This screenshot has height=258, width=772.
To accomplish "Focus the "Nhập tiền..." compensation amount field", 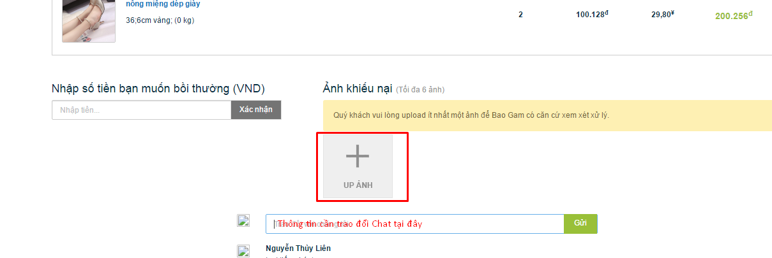I will (x=141, y=110).
